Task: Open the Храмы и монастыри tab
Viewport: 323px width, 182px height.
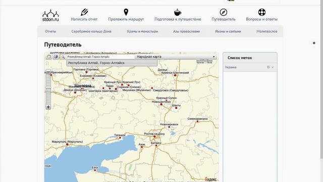Action: (142, 31)
